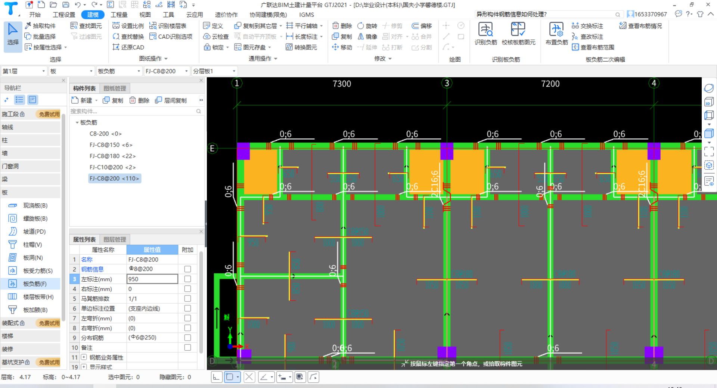This screenshot has height=388, width=717.
Task: Toggle 附加 checkbox for 钢筋信息 row
Action: click(187, 269)
